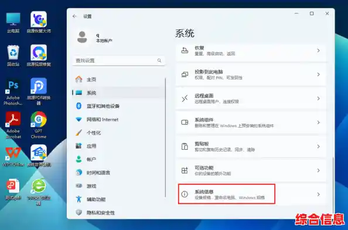348x230 pixels.
Task: Click the 远程桌面 remote desktop icon
Action: pos(185,98)
